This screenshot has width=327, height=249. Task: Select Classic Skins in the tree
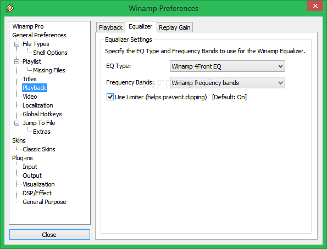point(39,149)
